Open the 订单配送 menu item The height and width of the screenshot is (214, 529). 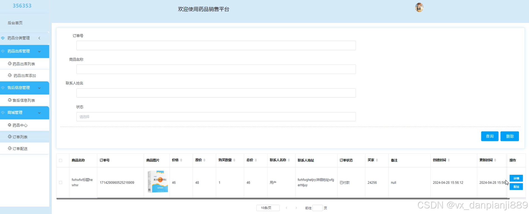25,148
